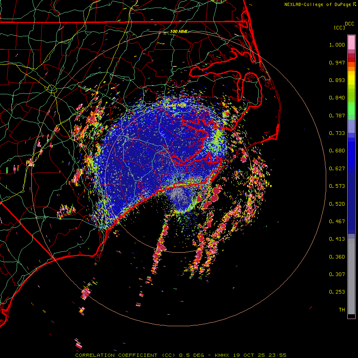Pick the light pink swatch atop the color bar

(x=351, y=42)
